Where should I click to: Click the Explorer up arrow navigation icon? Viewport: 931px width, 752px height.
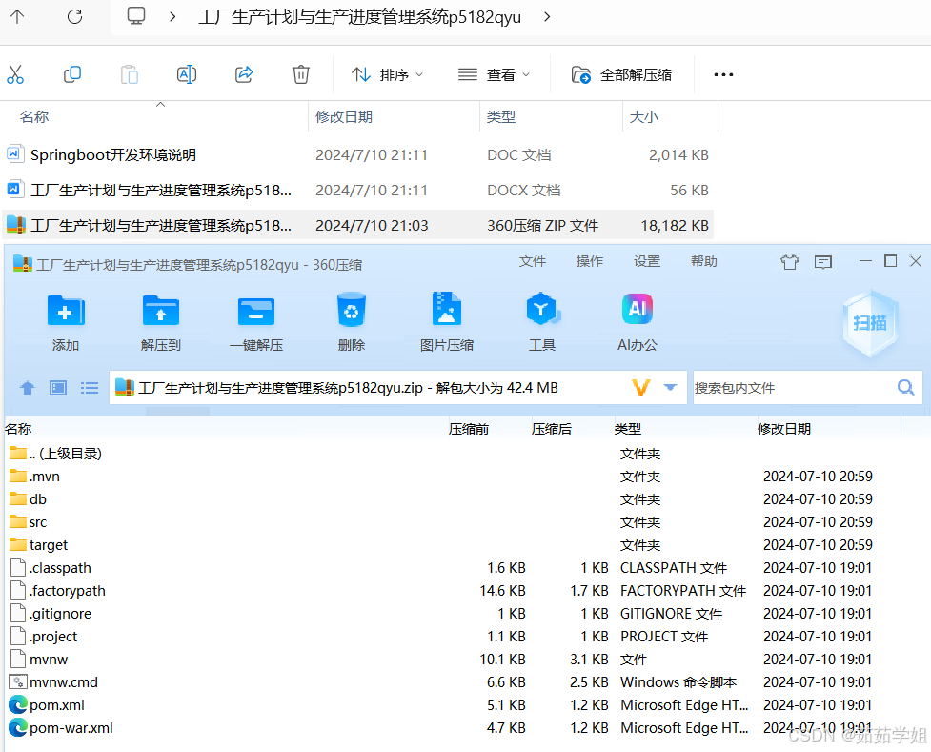(17, 16)
